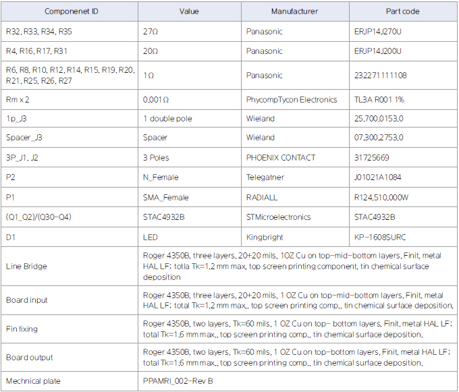Click part code '31725669'
The height and width of the screenshot is (392, 459).
pyautogui.click(x=372, y=158)
